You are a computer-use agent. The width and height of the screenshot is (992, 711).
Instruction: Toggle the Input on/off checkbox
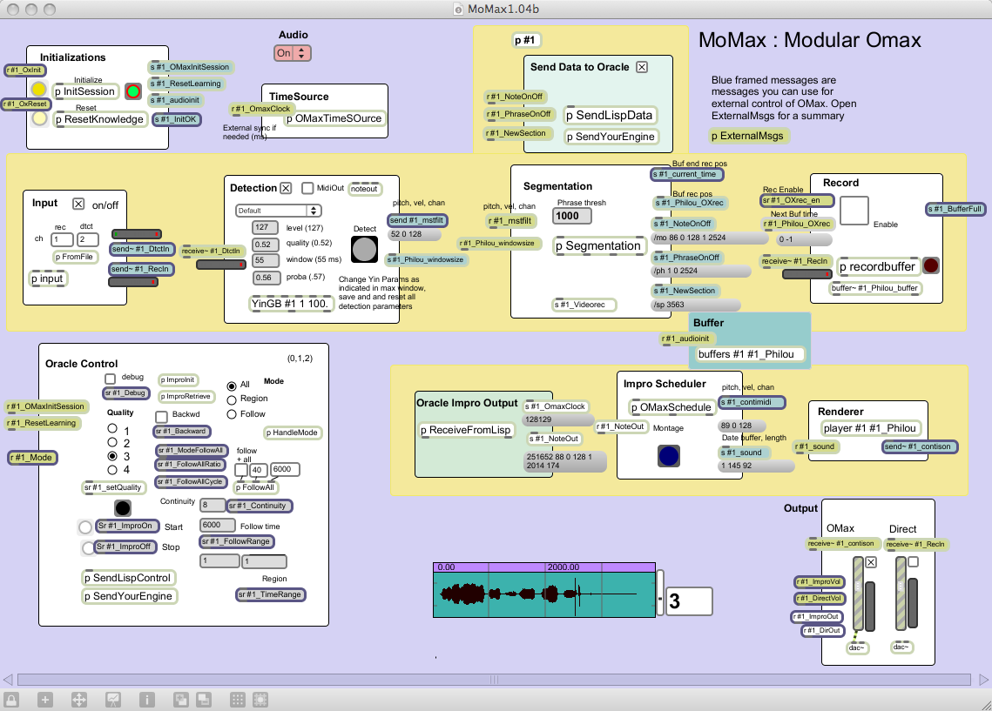point(78,204)
